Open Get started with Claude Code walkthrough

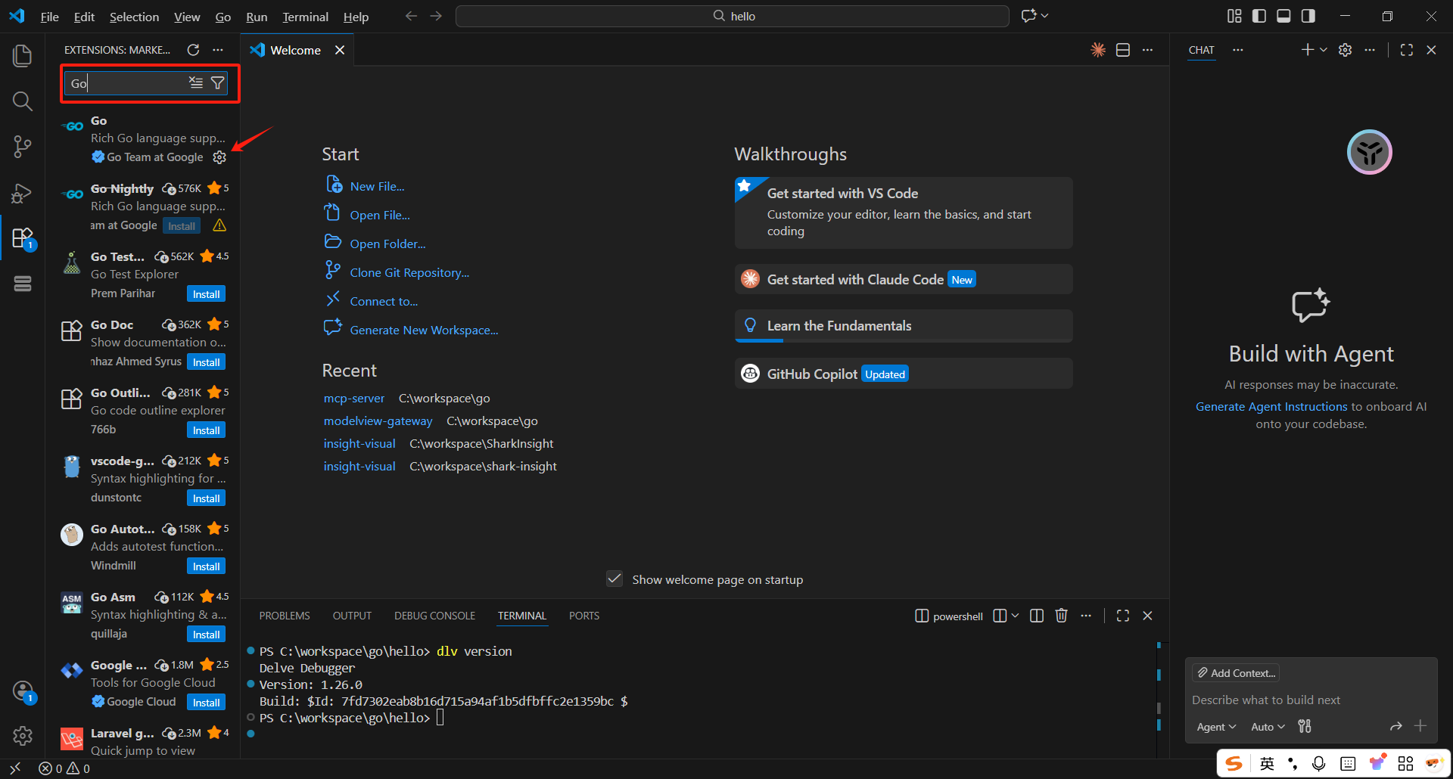(x=904, y=279)
